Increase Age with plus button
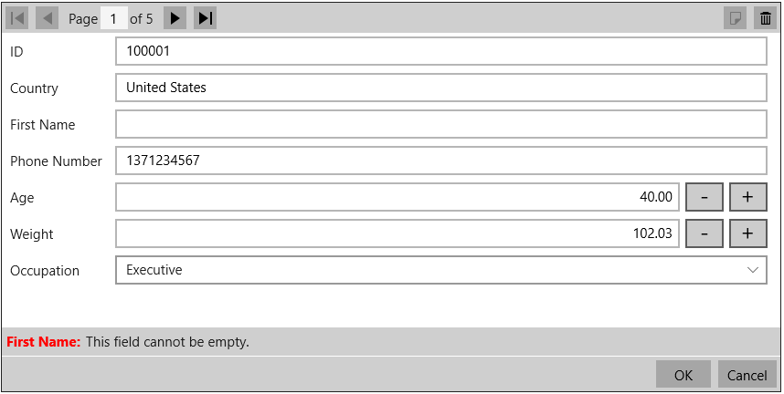This screenshot has height=394, width=784. click(747, 197)
